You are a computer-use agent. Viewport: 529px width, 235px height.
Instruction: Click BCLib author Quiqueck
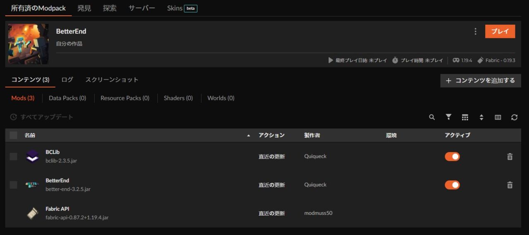(x=315, y=157)
